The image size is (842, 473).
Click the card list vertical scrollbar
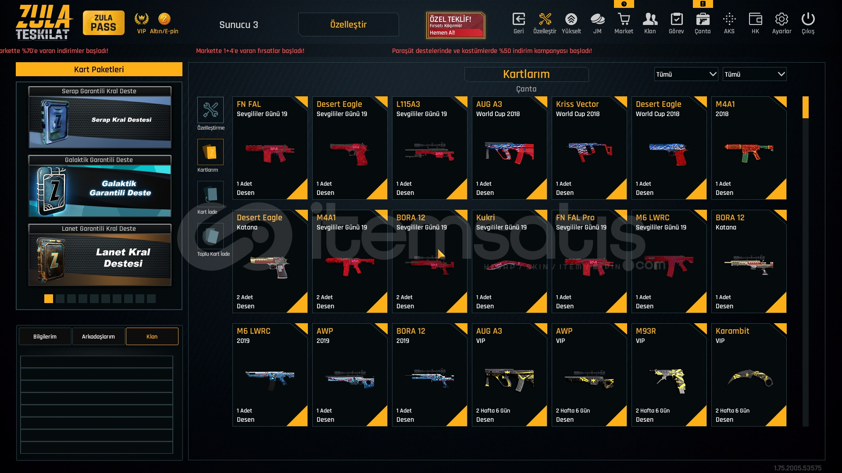(805, 261)
